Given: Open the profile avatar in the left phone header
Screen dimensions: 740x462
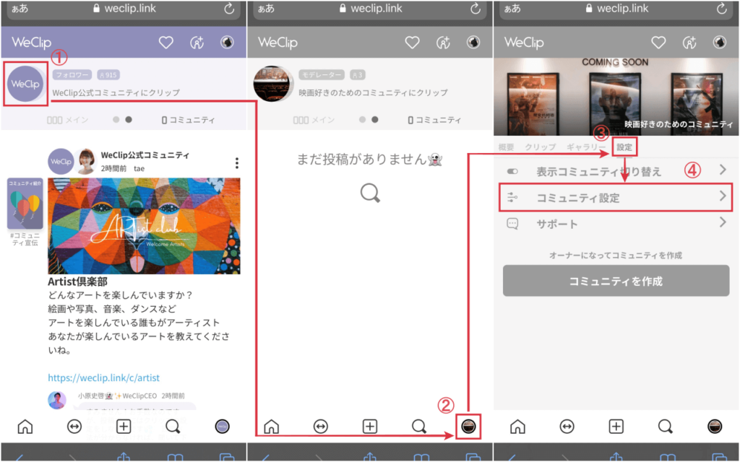Looking at the screenshot, I should point(227,43).
